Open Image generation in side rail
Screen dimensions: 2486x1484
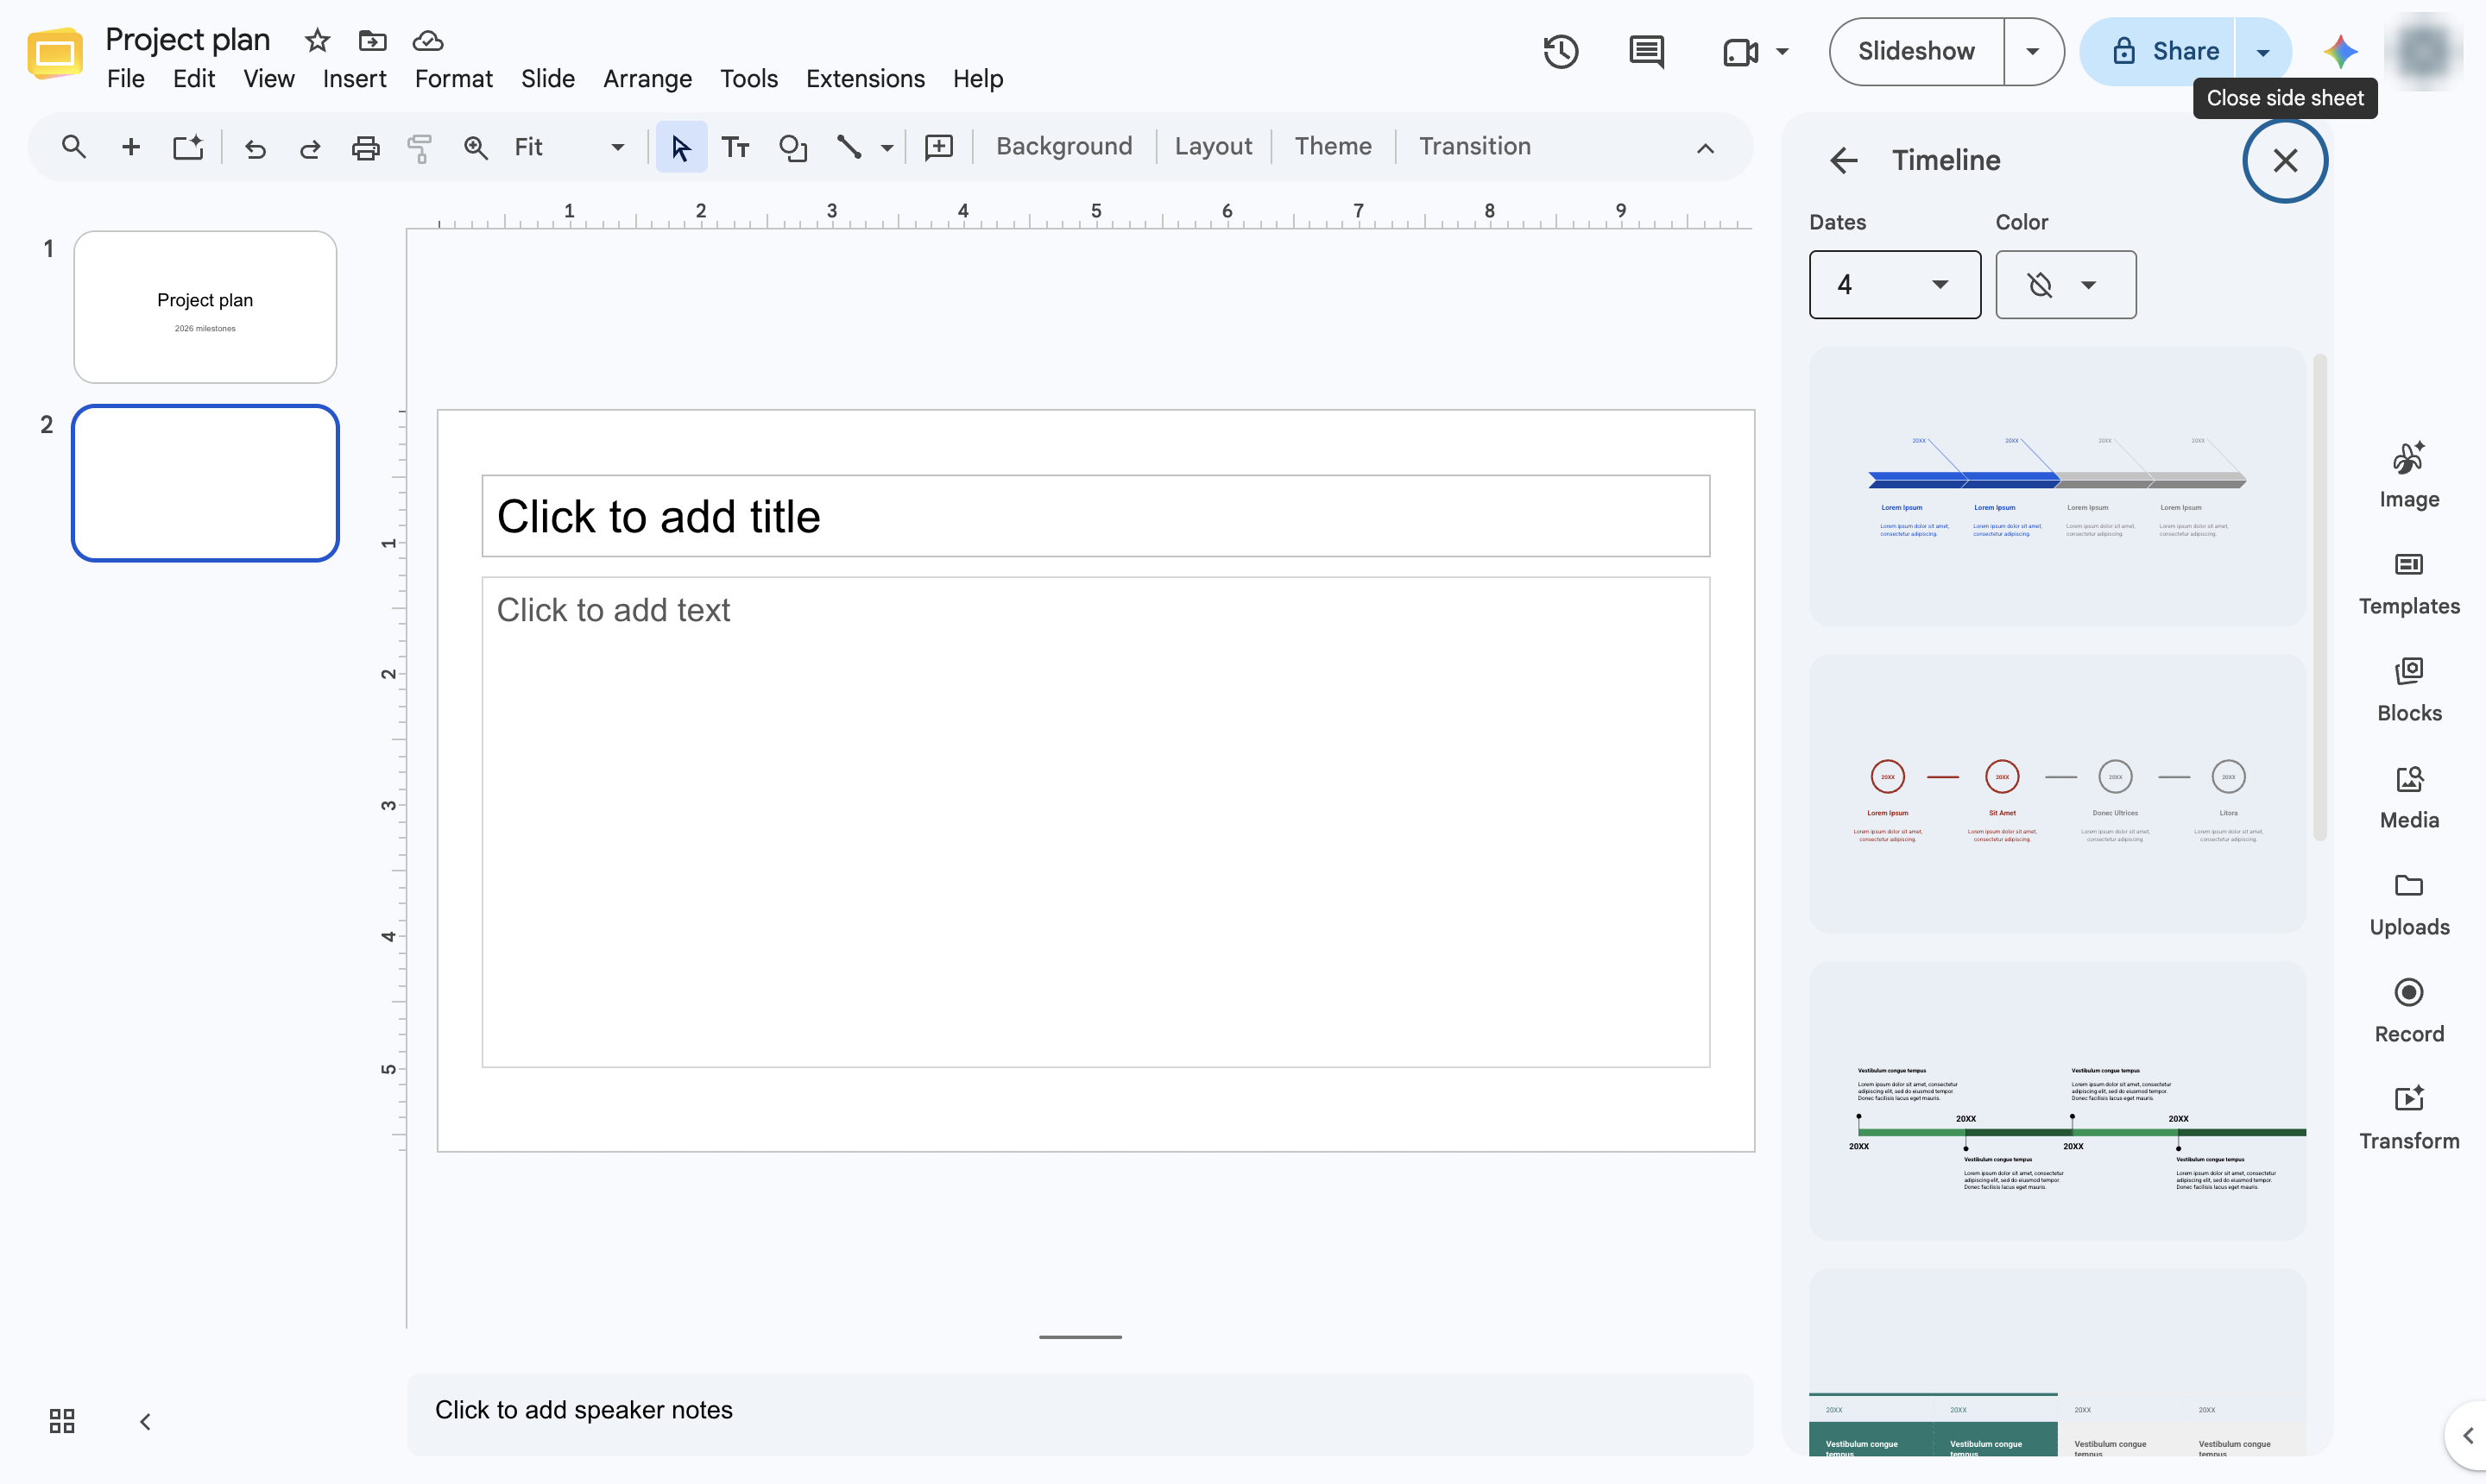pyautogui.click(x=2409, y=475)
